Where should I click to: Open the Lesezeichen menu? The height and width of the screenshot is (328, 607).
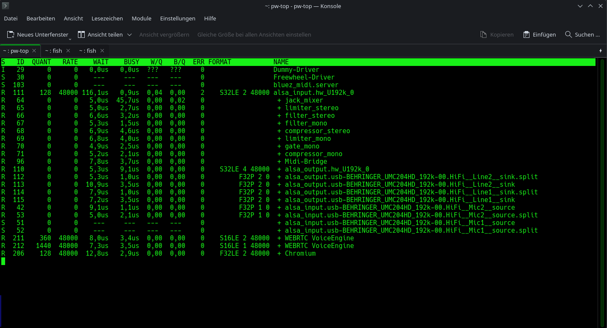coord(107,18)
